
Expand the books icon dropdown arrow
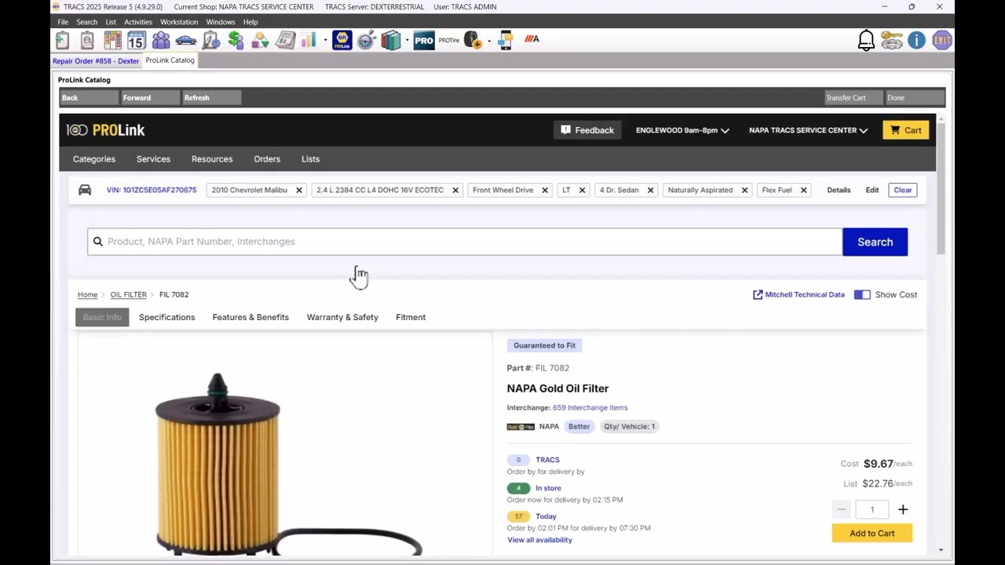(407, 40)
